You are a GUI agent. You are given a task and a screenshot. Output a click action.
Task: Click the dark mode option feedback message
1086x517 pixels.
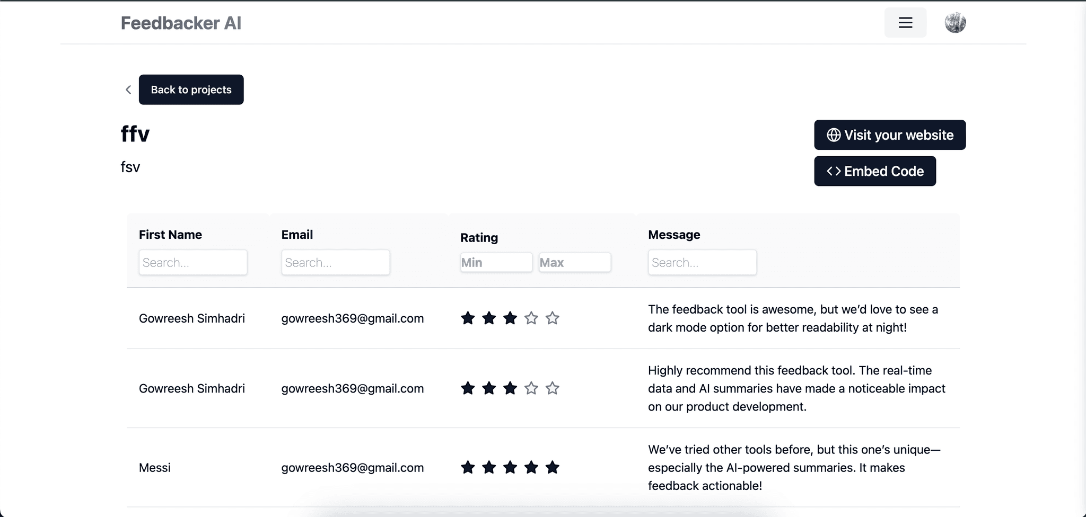click(793, 318)
